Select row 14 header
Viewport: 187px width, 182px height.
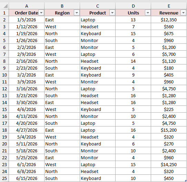click(4, 102)
